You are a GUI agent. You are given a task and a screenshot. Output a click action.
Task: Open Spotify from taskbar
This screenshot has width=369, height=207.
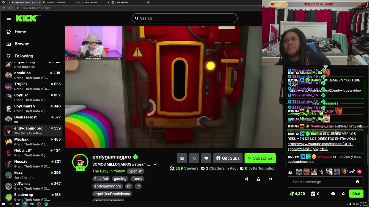pyautogui.click(x=46, y=204)
